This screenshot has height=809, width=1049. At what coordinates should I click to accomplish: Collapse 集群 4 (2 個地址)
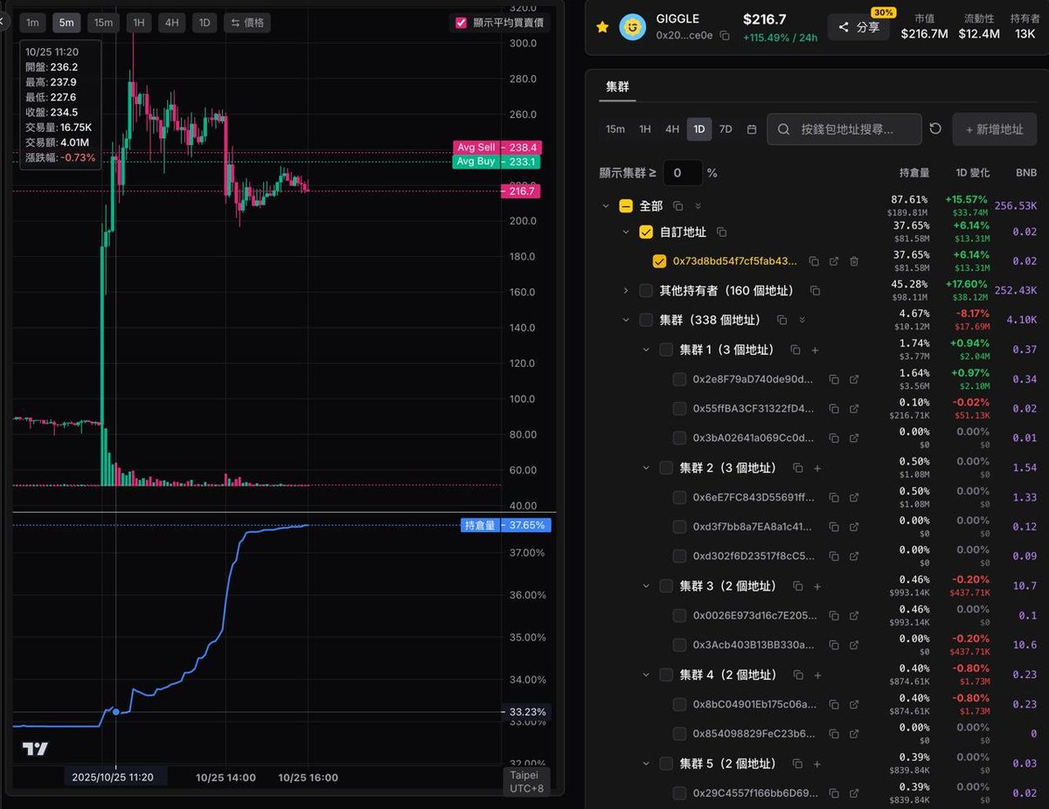point(646,674)
